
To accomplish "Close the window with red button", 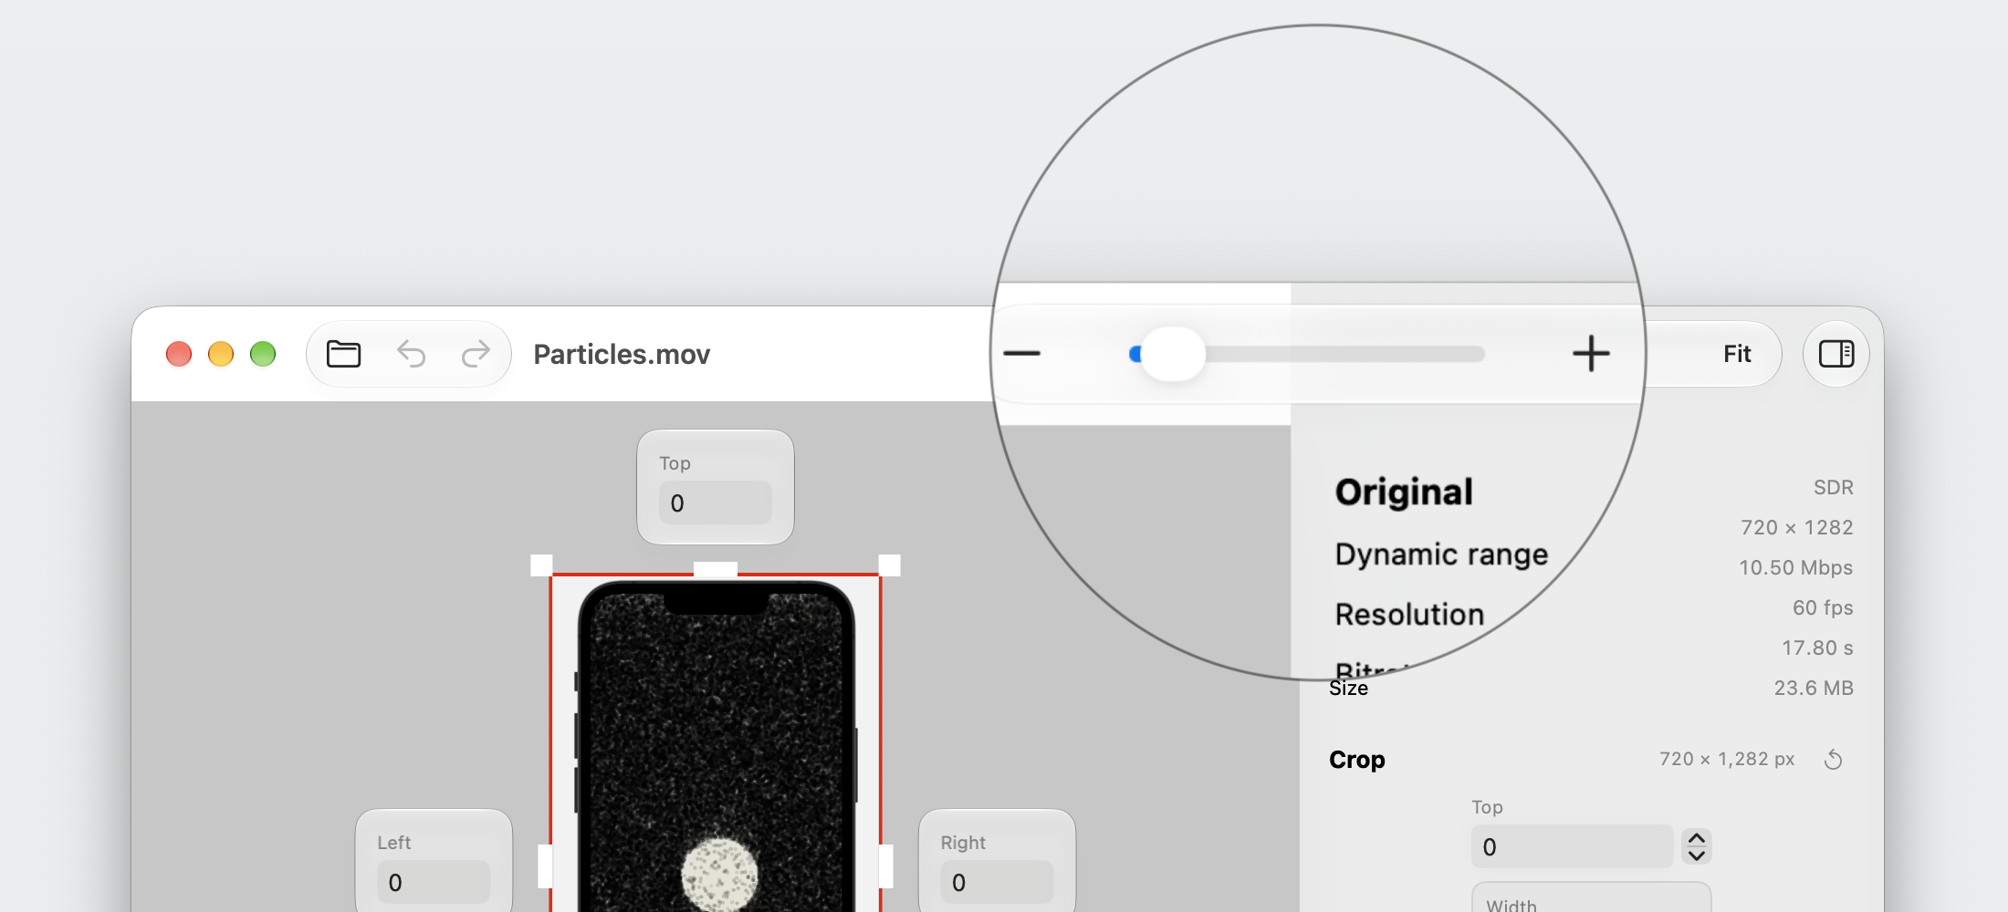I will [179, 354].
